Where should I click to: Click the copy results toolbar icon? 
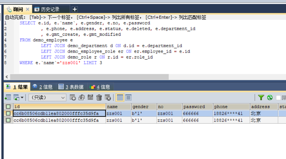click(16, 98)
